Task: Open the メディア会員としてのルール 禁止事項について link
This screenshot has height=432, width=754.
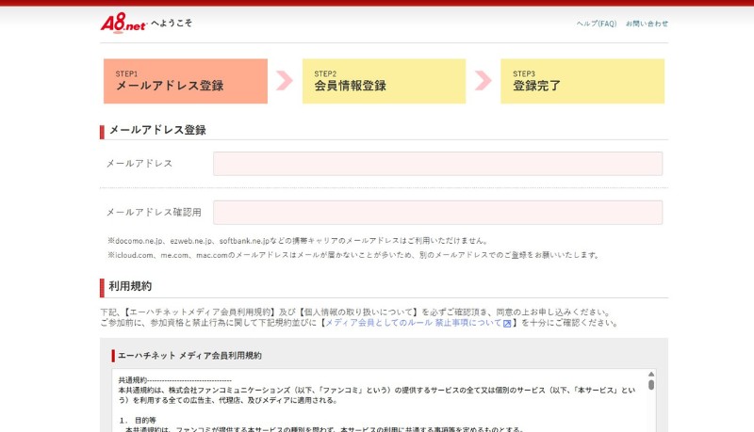Action: click(413, 323)
